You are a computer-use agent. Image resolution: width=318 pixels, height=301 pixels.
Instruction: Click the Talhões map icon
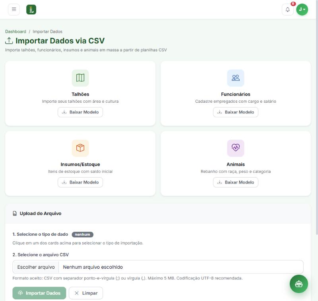coord(80,78)
